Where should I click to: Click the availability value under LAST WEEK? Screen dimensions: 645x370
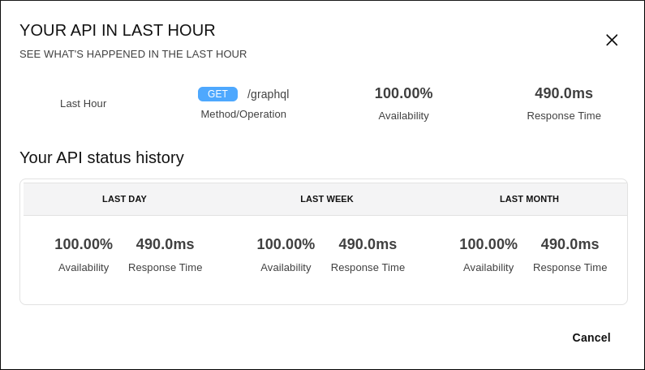click(x=286, y=244)
